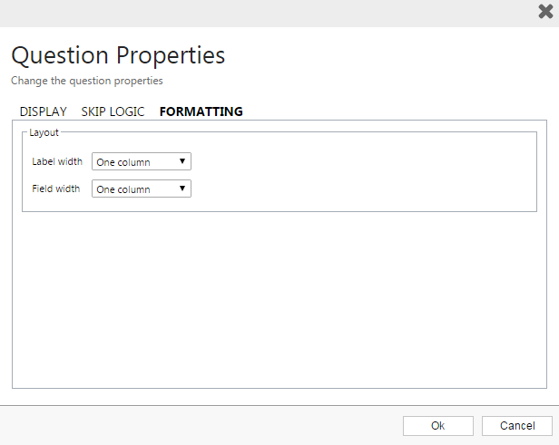Viewport: 559px width, 445px height.
Task: Select the FORMATTING tab
Action: tap(201, 111)
